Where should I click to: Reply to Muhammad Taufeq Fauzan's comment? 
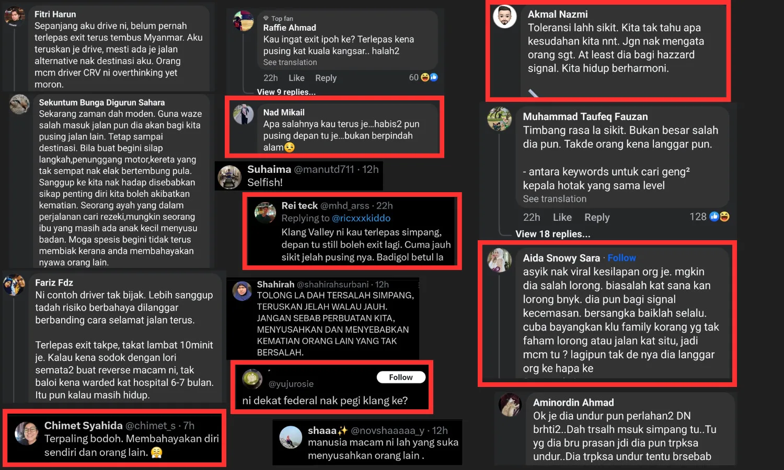[x=597, y=217]
